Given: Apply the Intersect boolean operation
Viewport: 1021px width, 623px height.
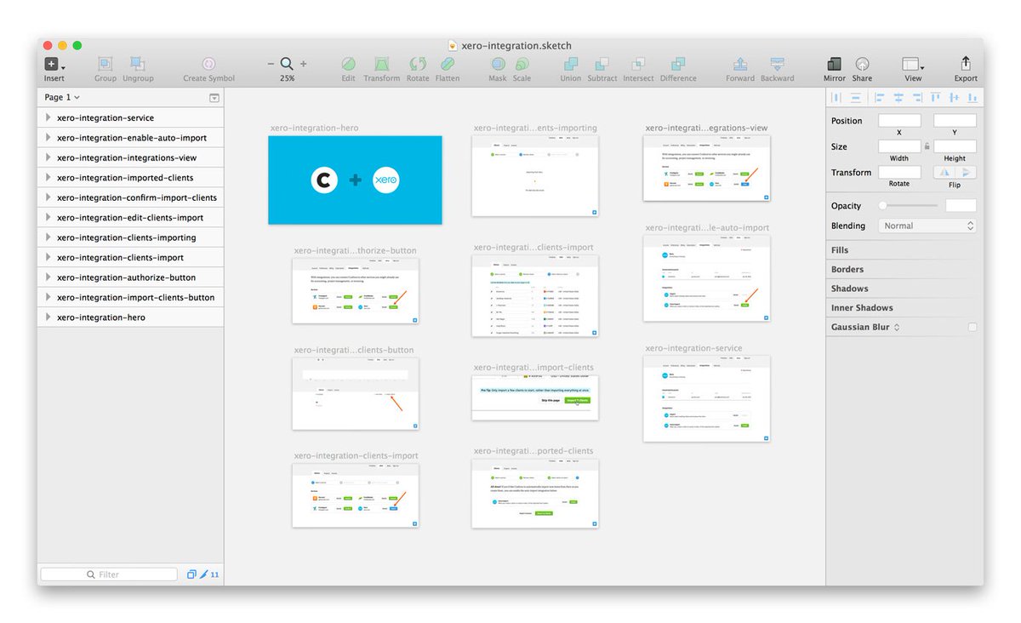Looking at the screenshot, I should click(639, 64).
